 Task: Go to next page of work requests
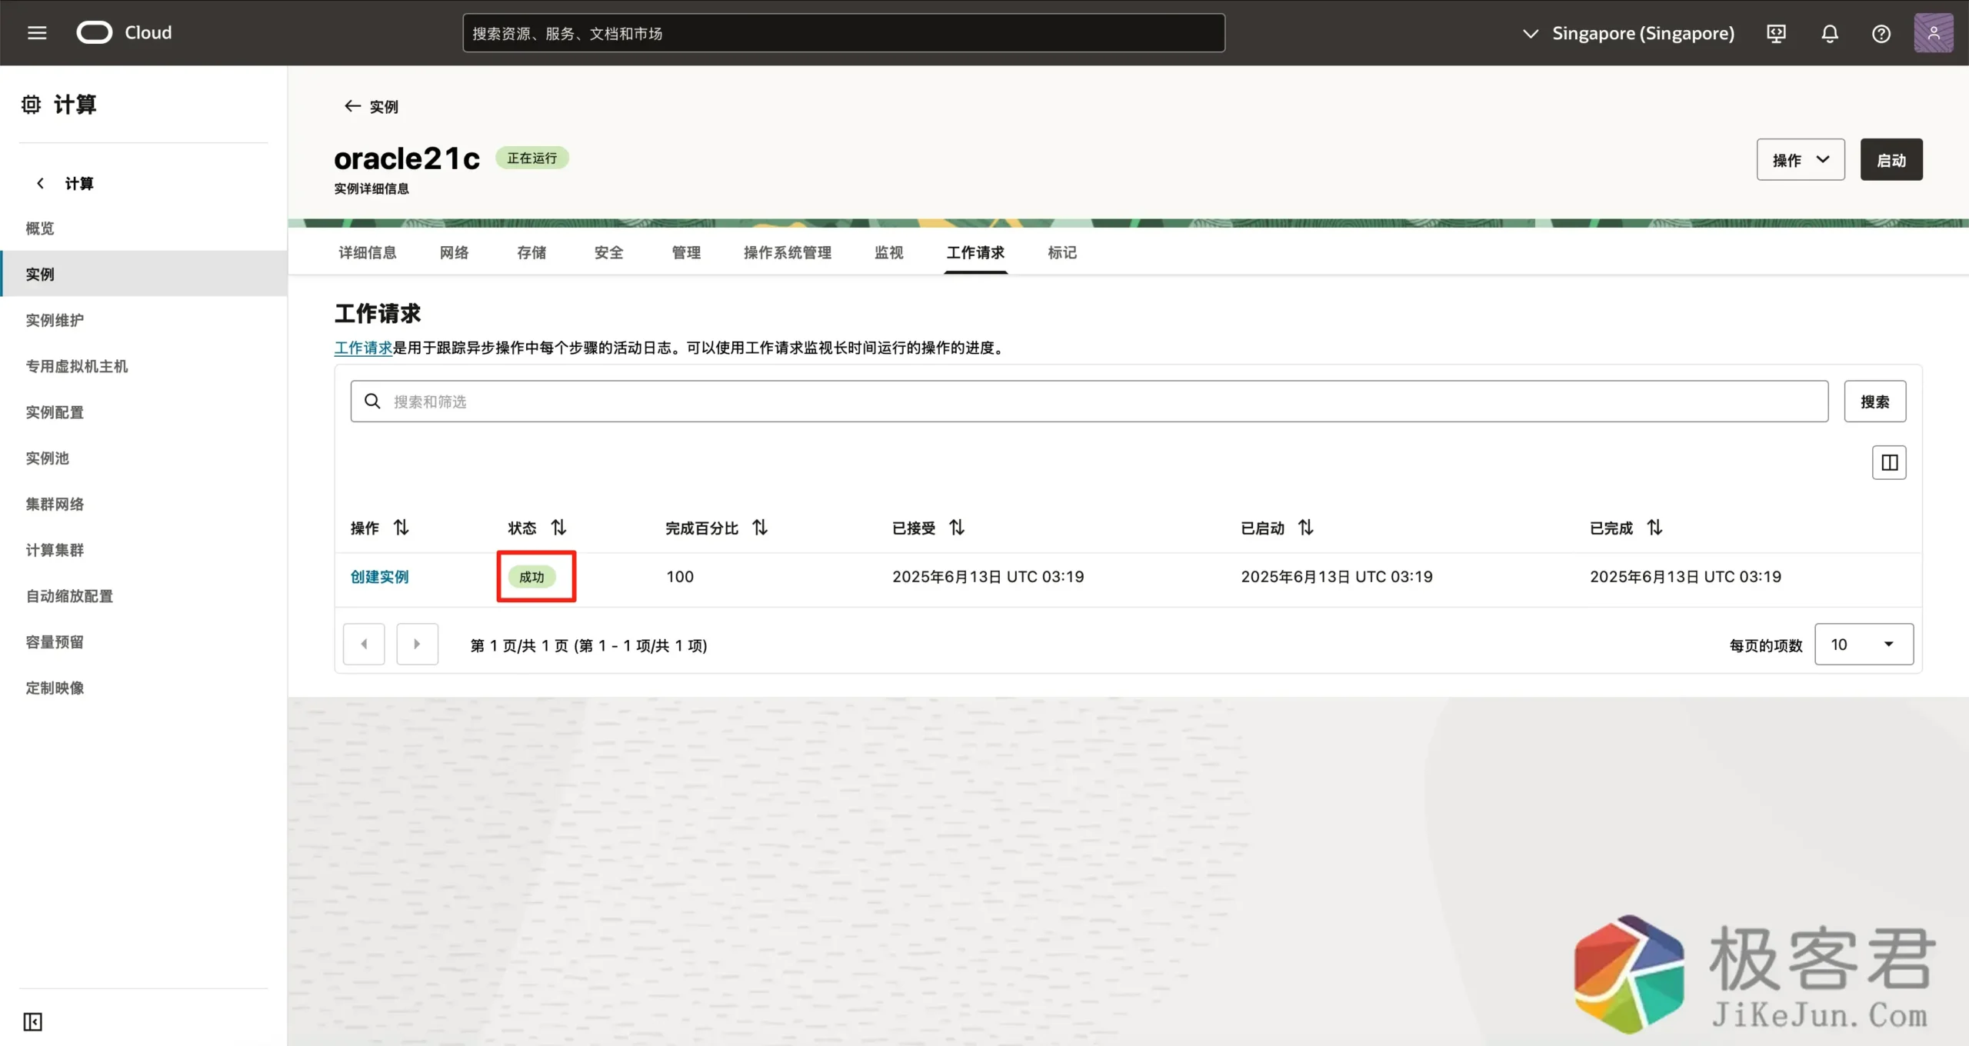coord(417,644)
